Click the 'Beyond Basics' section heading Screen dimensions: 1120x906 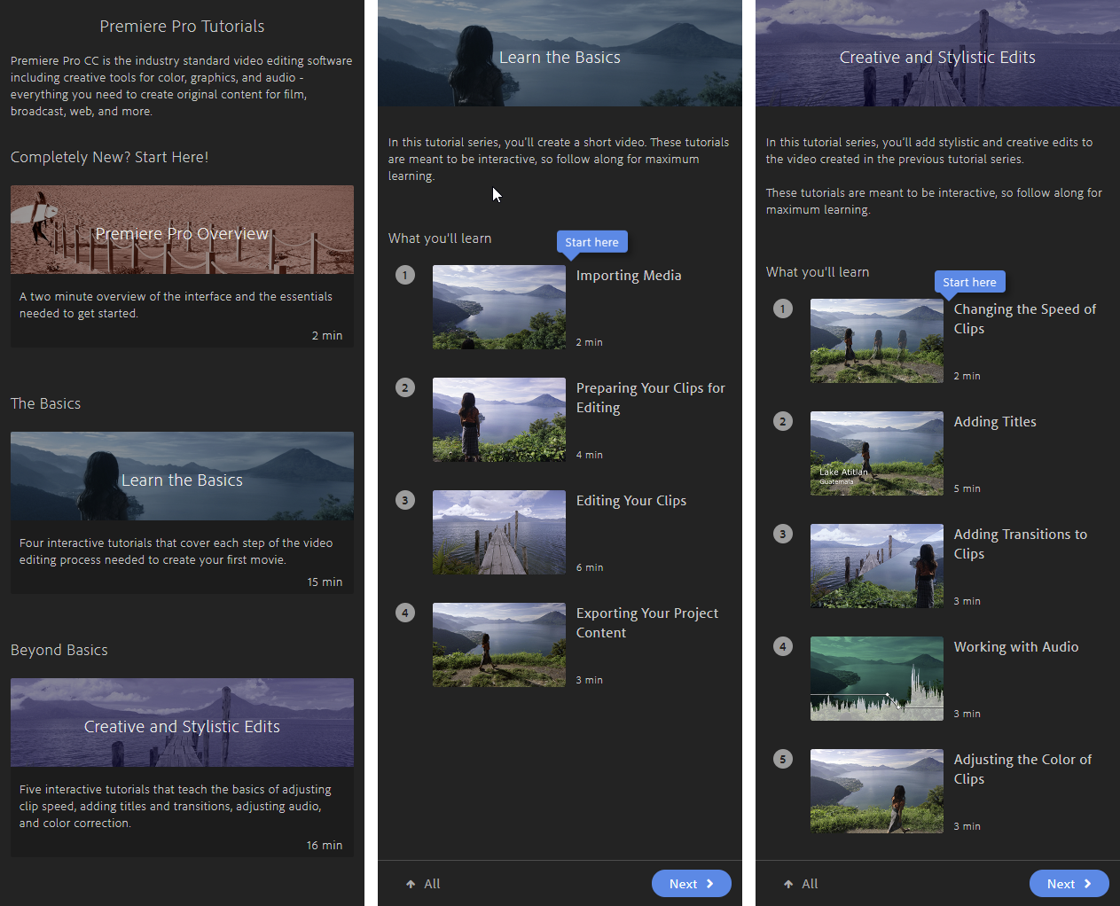(59, 650)
